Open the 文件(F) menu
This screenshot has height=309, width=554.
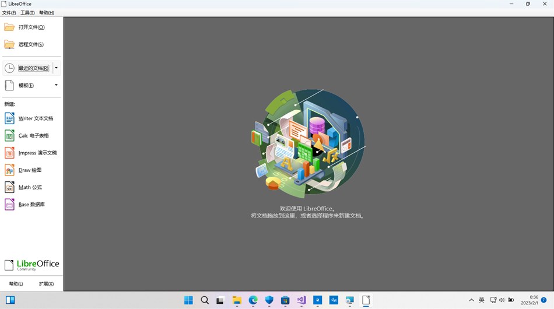tap(9, 13)
